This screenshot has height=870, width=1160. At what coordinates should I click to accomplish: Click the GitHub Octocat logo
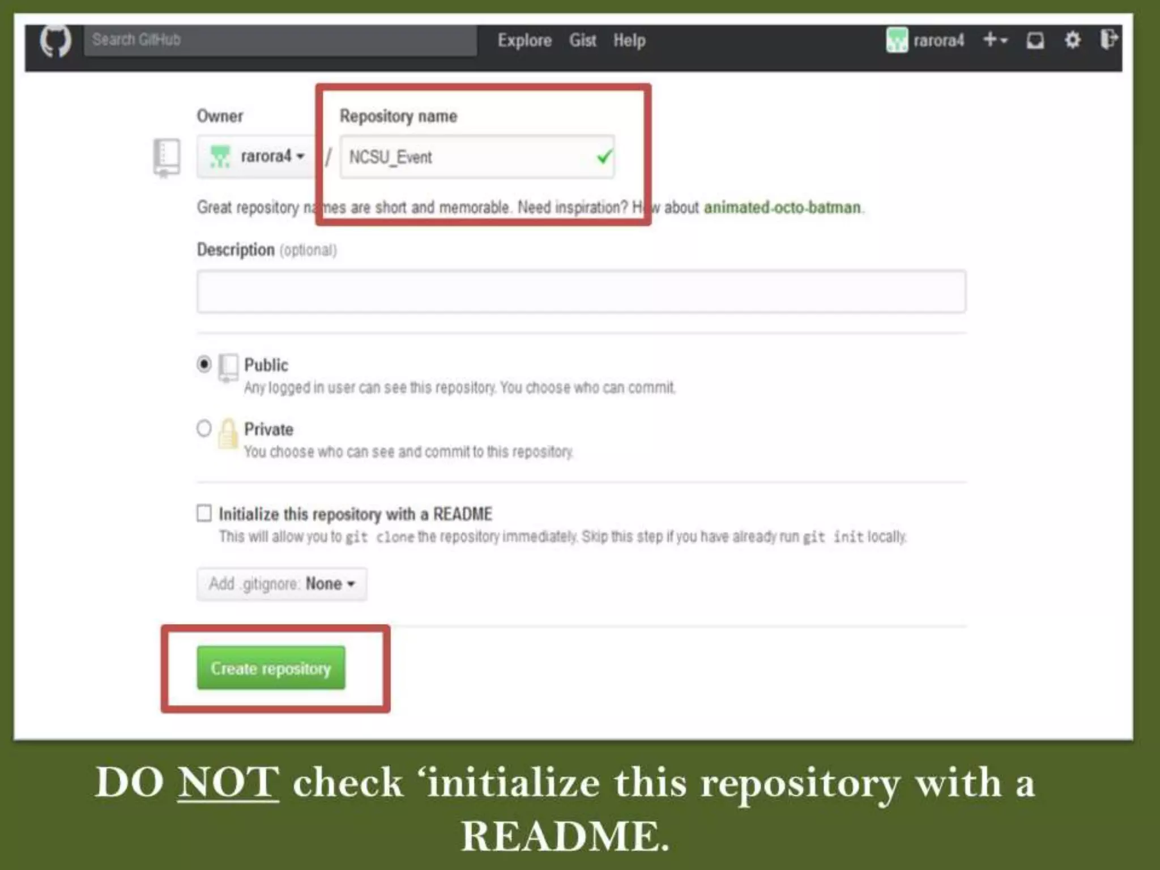pyautogui.click(x=56, y=40)
